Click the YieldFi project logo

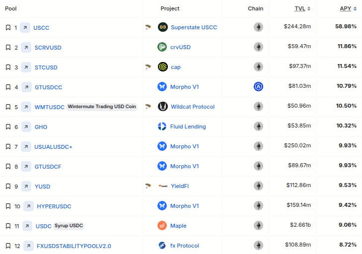tap(163, 186)
